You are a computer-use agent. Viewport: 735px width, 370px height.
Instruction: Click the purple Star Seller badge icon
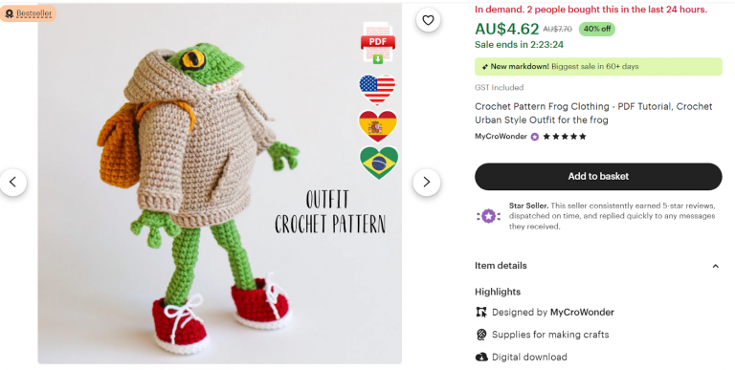coord(488,216)
